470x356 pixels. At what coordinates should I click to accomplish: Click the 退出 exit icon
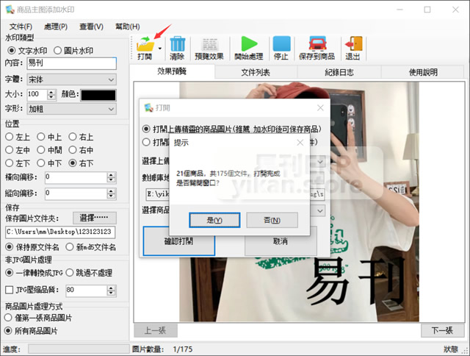pyautogui.click(x=352, y=45)
